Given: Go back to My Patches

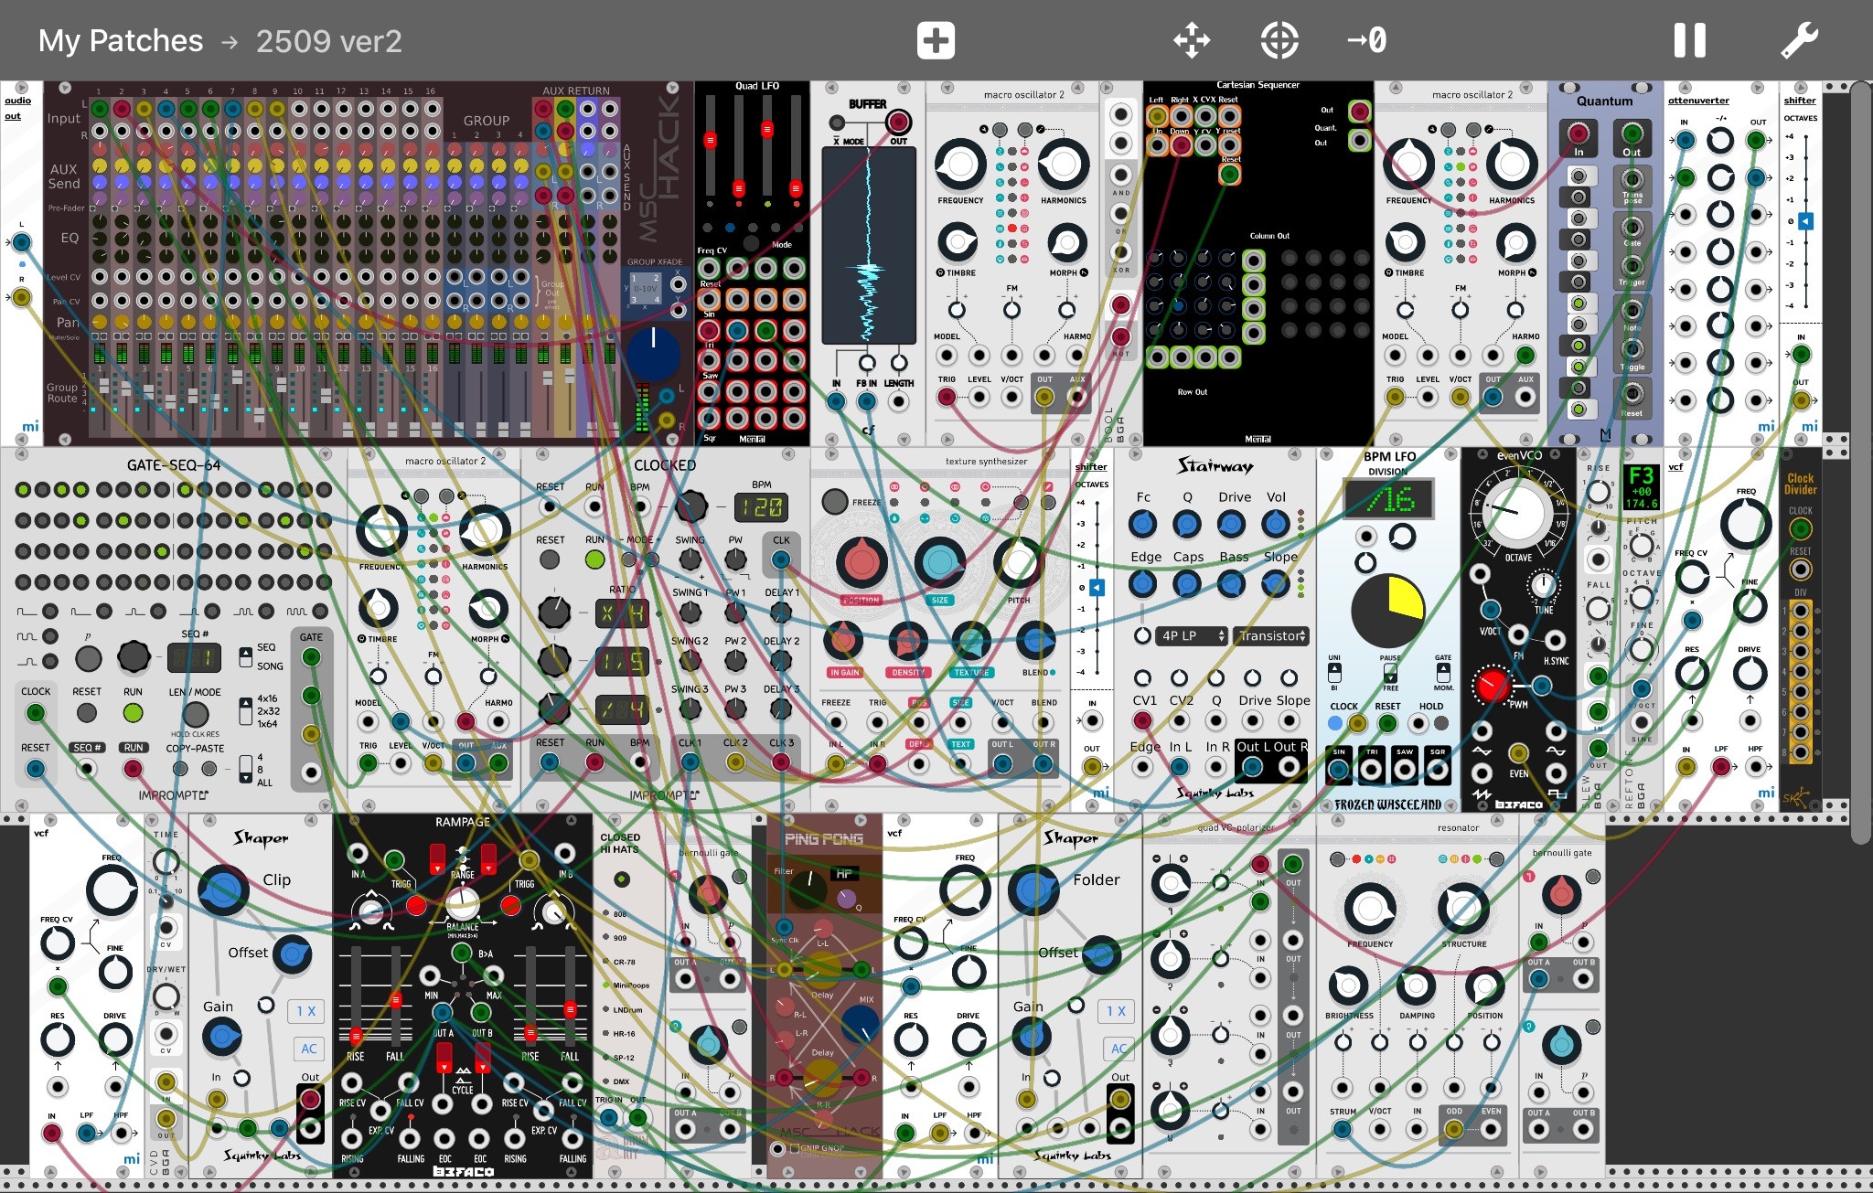Looking at the screenshot, I should click(121, 41).
